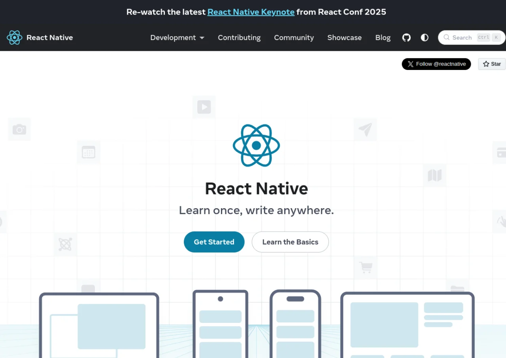Viewport: 506px width, 358px height.
Task: Visit the Blog from the navbar
Action: pyautogui.click(x=383, y=38)
